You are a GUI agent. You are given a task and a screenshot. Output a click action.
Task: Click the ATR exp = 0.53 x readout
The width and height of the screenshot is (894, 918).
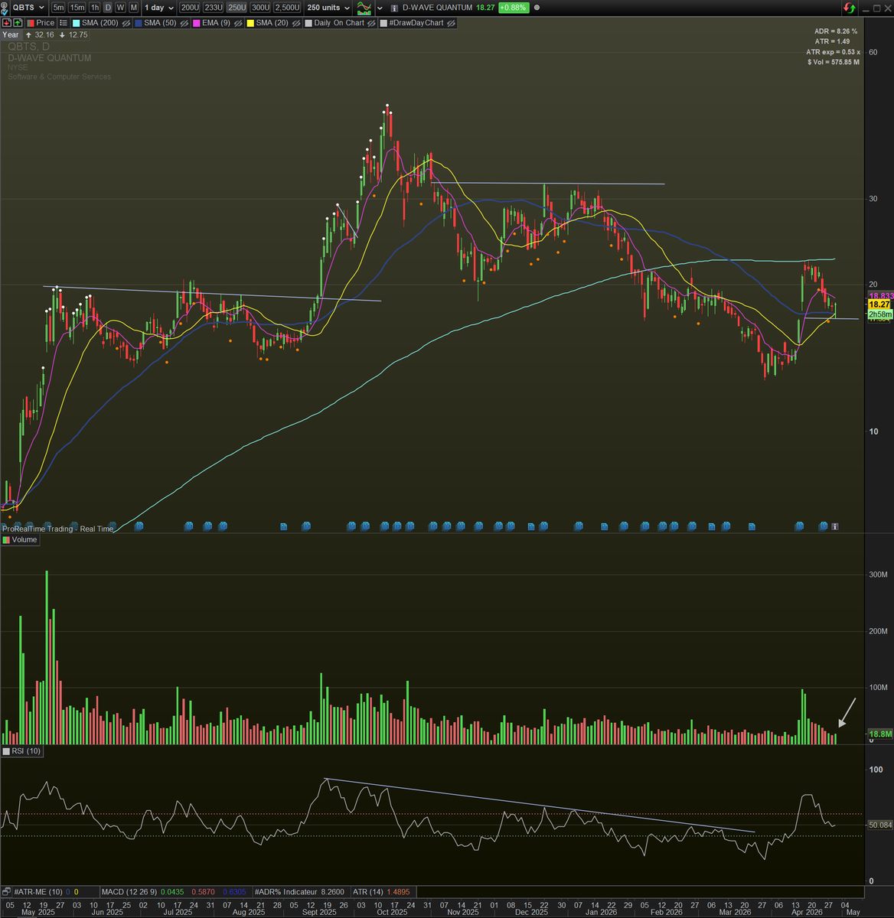click(833, 52)
